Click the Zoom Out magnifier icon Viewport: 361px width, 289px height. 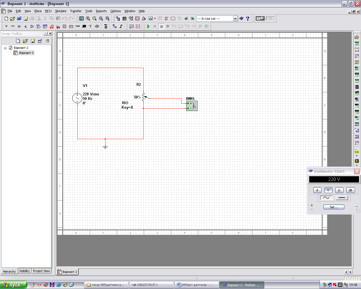pyautogui.click(x=94, y=19)
